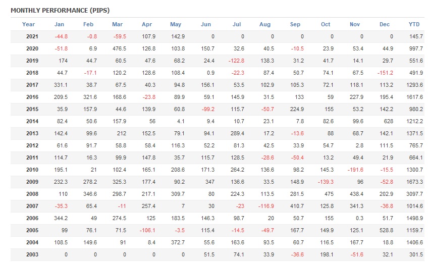
Task: Click the YTD column header
Action: tap(414, 24)
